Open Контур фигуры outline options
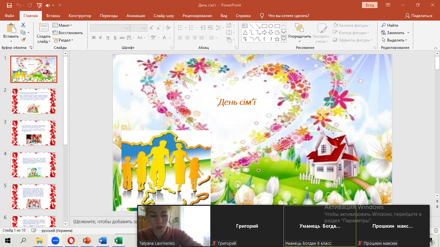The width and height of the screenshot is (440, 247). [351, 32]
